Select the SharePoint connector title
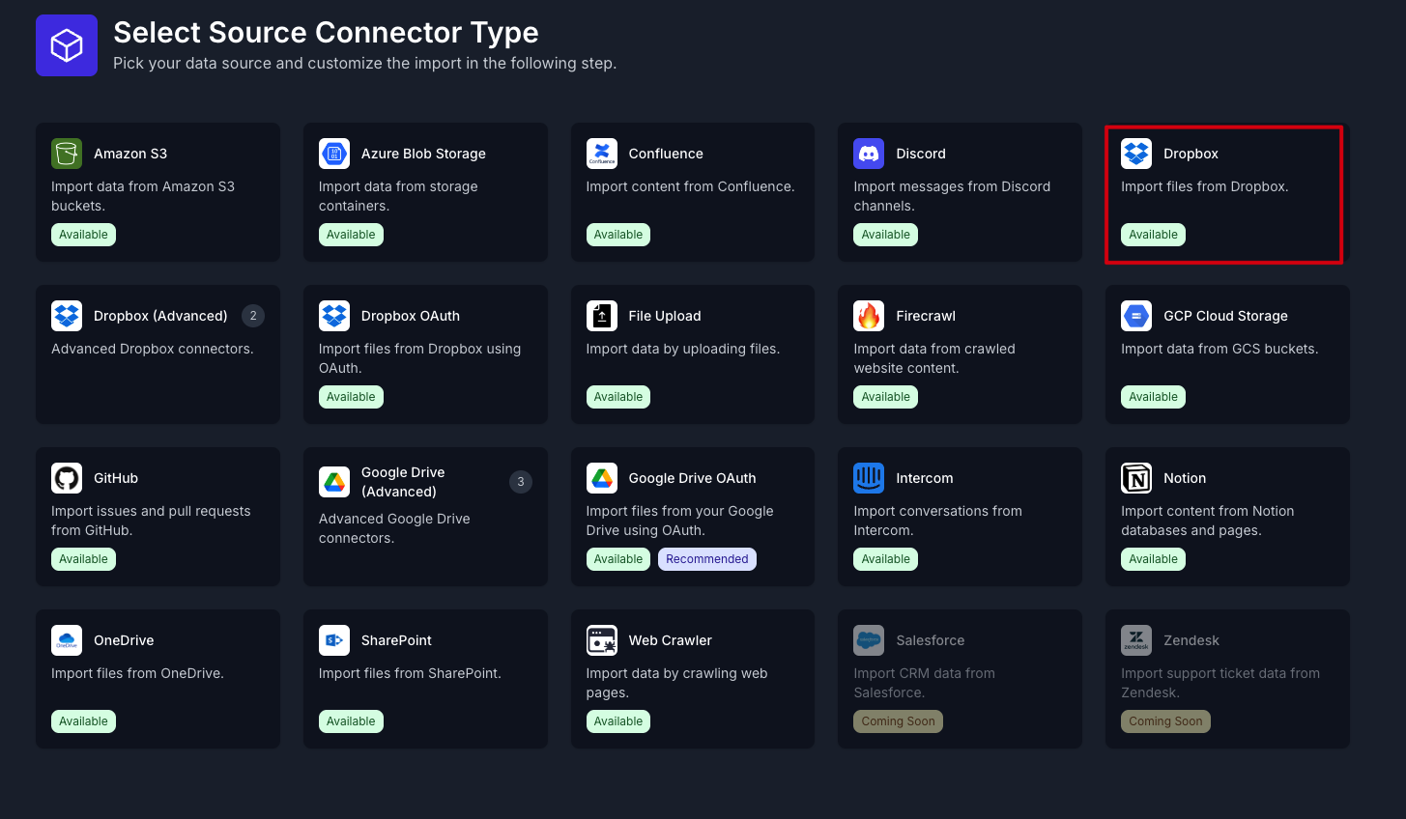Image resolution: width=1406 pixels, height=819 pixels. pos(396,640)
